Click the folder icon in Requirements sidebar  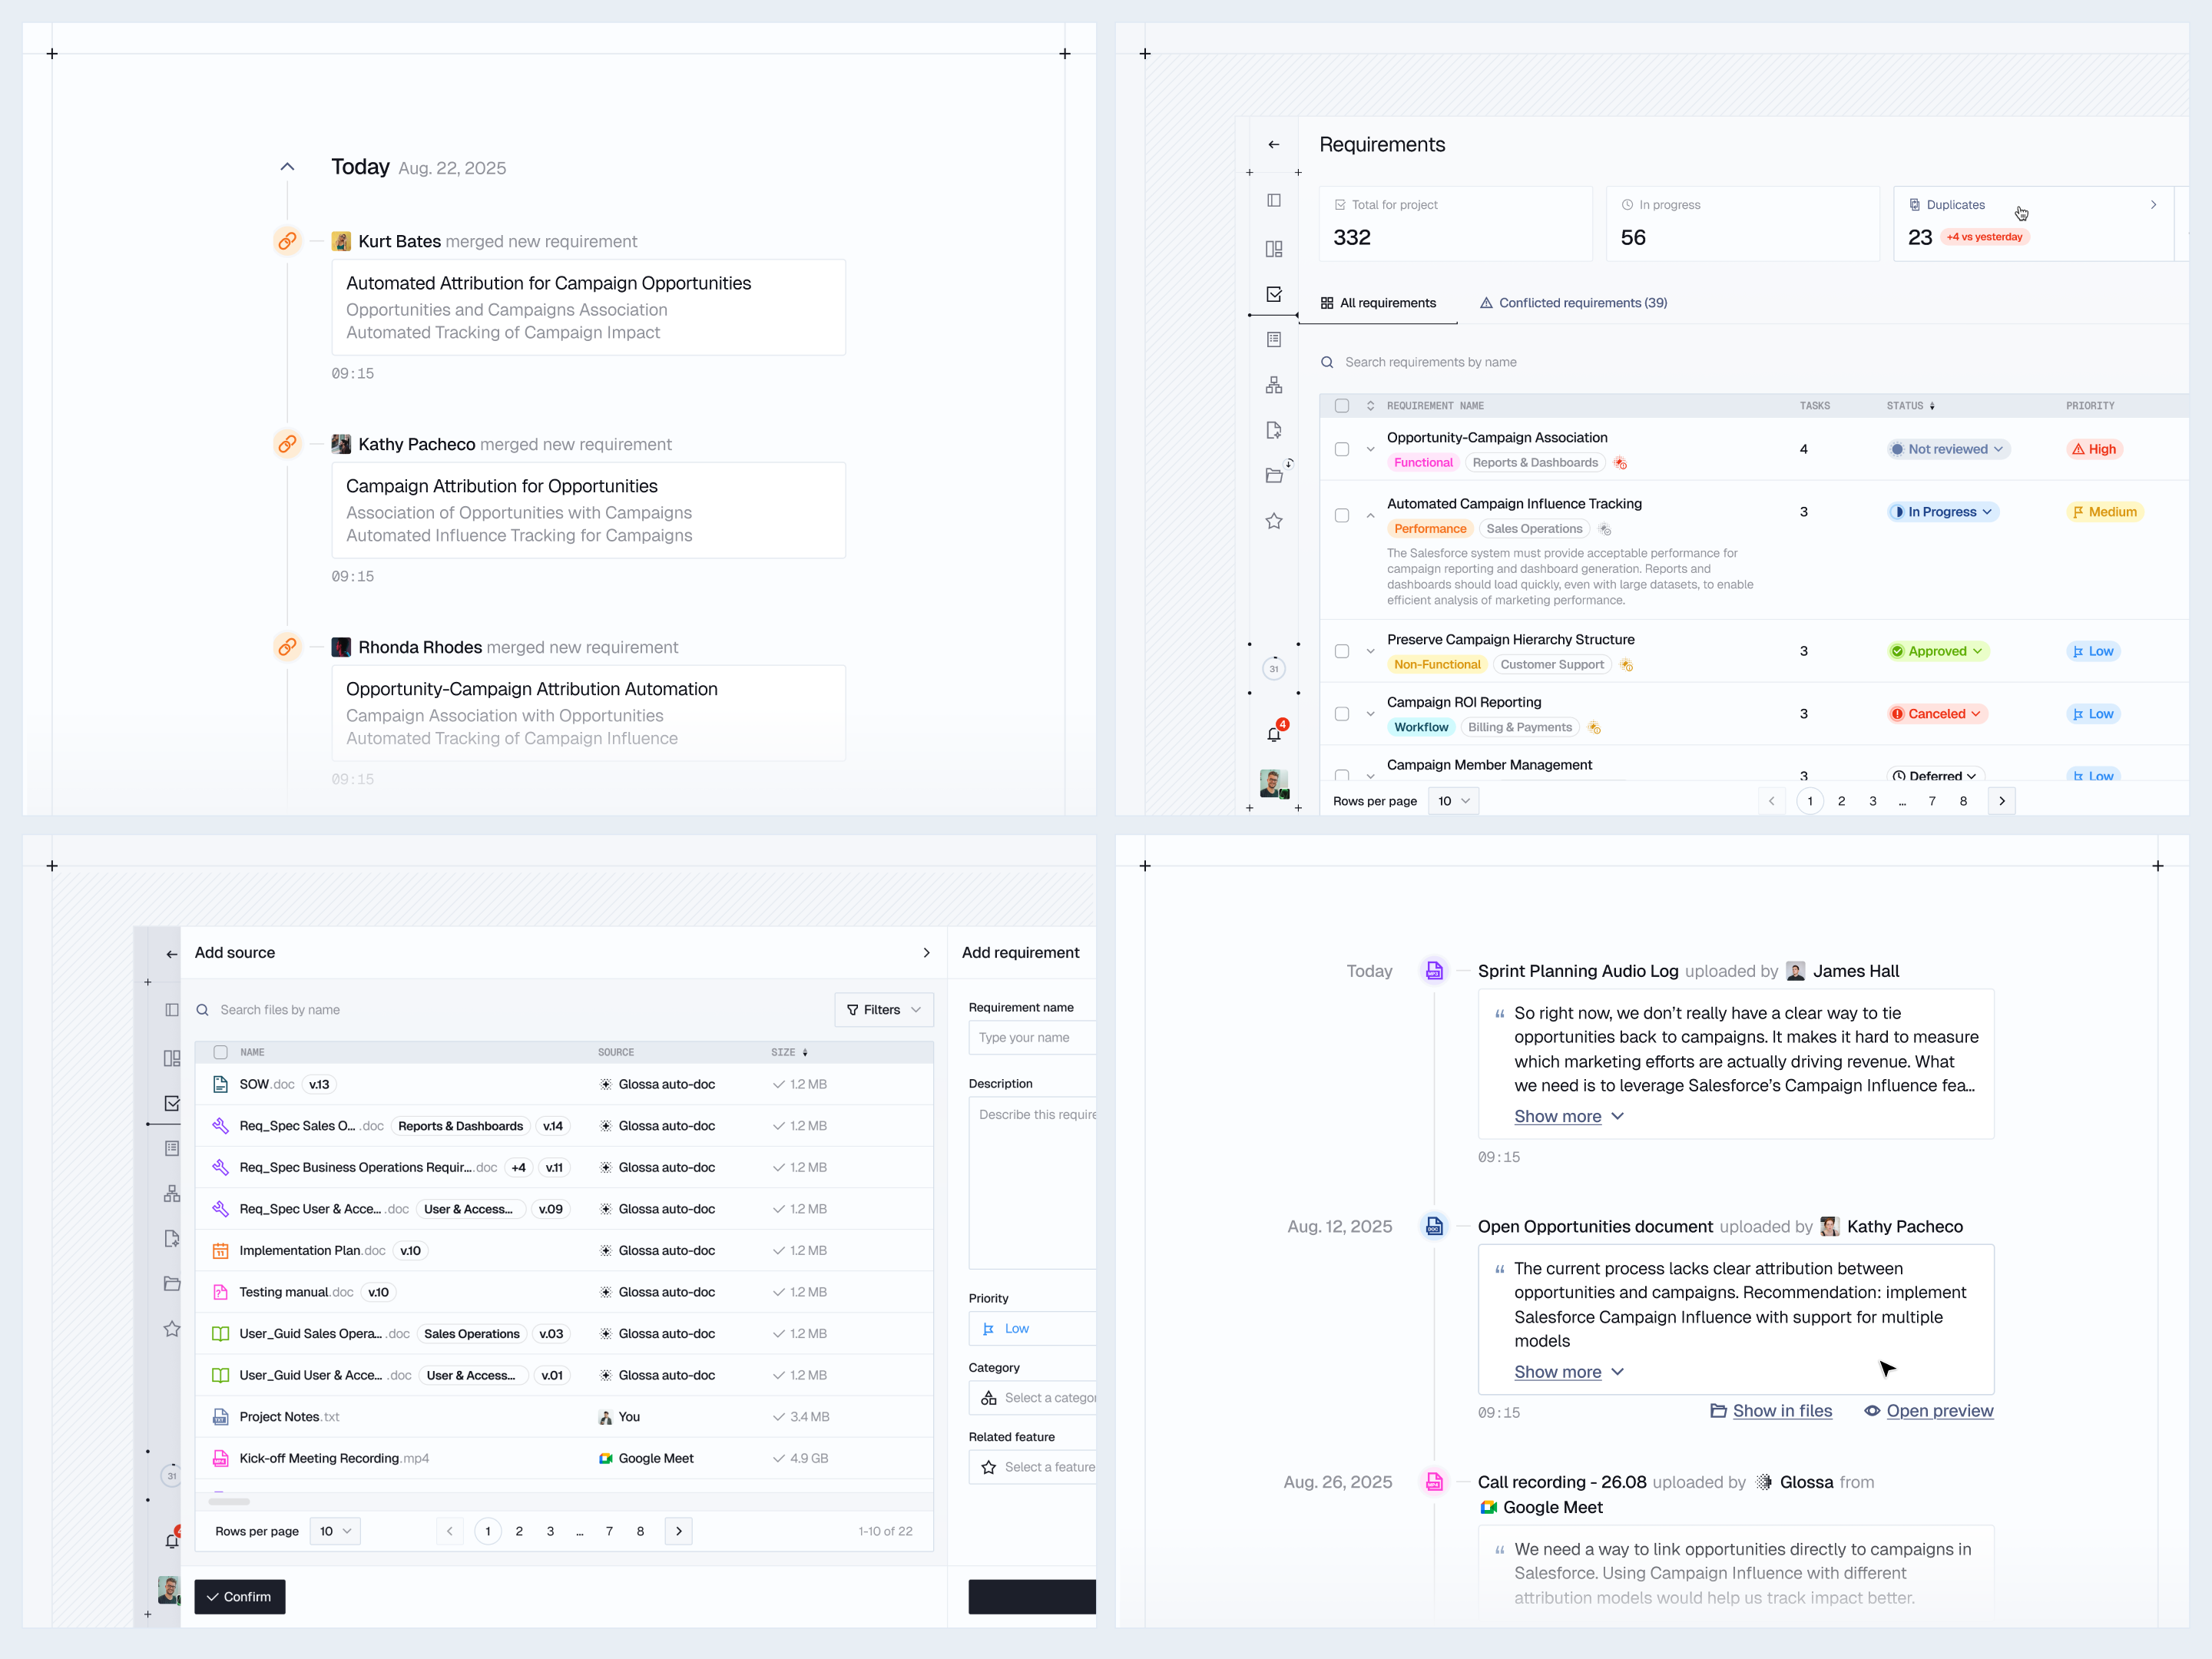1274,475
